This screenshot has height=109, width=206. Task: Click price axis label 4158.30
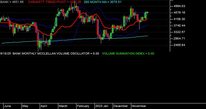pos(179,19)
